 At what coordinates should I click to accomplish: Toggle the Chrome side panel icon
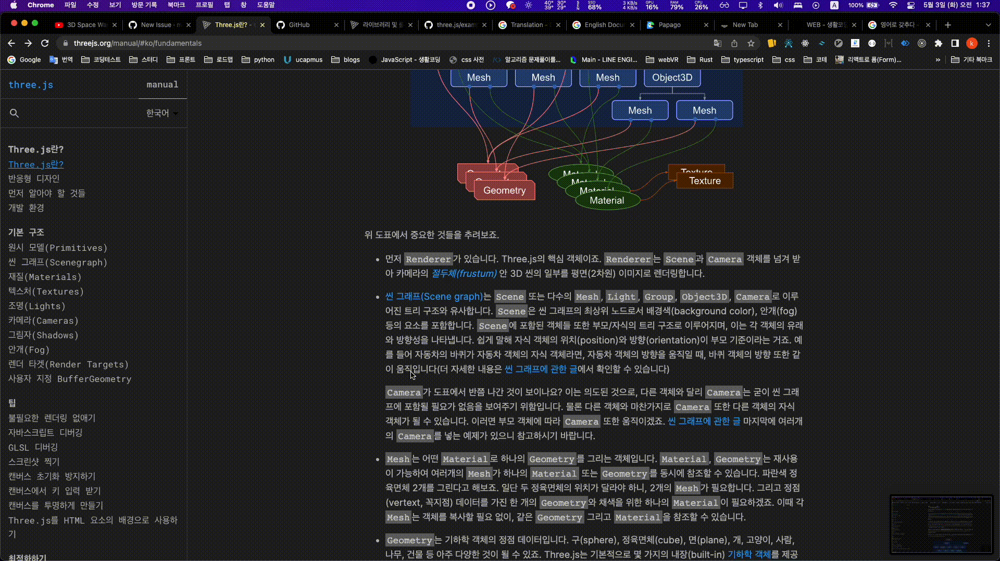point(955,43)
